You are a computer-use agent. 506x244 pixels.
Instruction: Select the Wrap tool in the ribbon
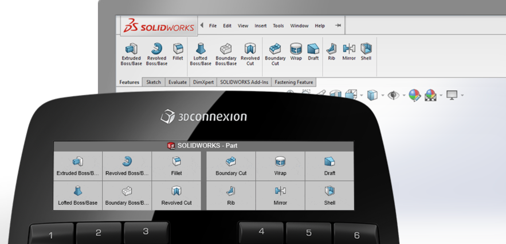(x=296, y=52)
